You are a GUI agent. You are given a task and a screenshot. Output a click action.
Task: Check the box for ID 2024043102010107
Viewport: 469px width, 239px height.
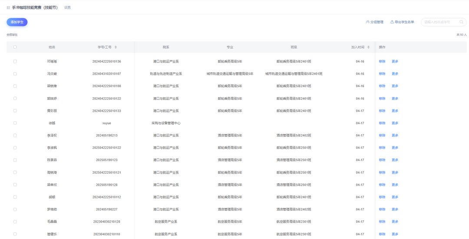(15, 74)
